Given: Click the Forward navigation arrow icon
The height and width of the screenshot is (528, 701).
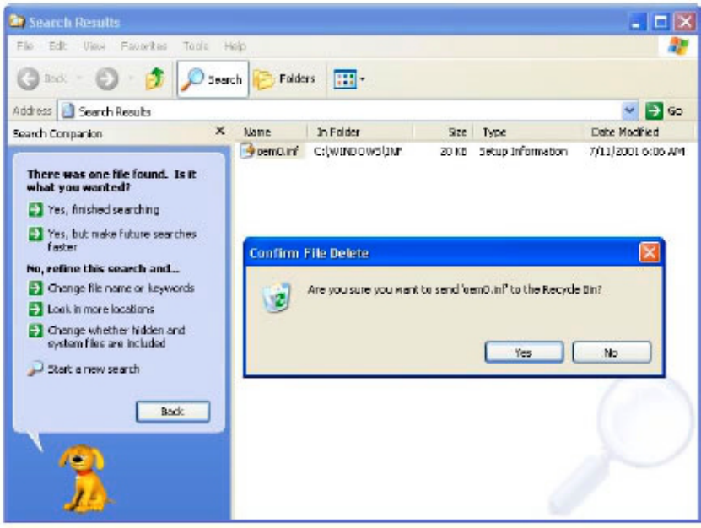Looking at the screenshot, I should [107, 79].
